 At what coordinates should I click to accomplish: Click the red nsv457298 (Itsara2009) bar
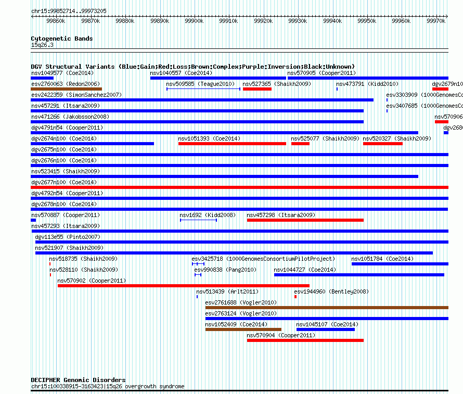(305, 220)
